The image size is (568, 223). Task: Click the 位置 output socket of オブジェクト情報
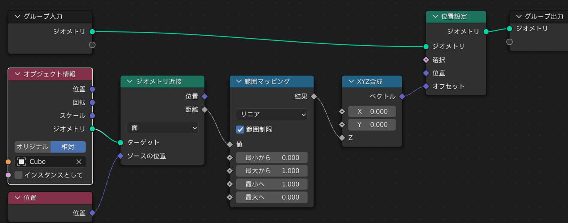point(92,89)
